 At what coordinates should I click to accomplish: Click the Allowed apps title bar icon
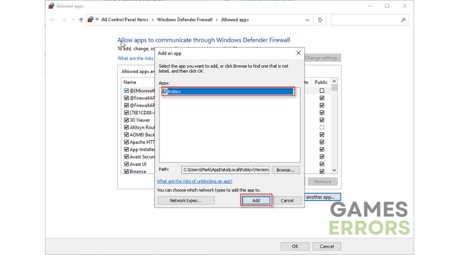(x=52, y=6)
